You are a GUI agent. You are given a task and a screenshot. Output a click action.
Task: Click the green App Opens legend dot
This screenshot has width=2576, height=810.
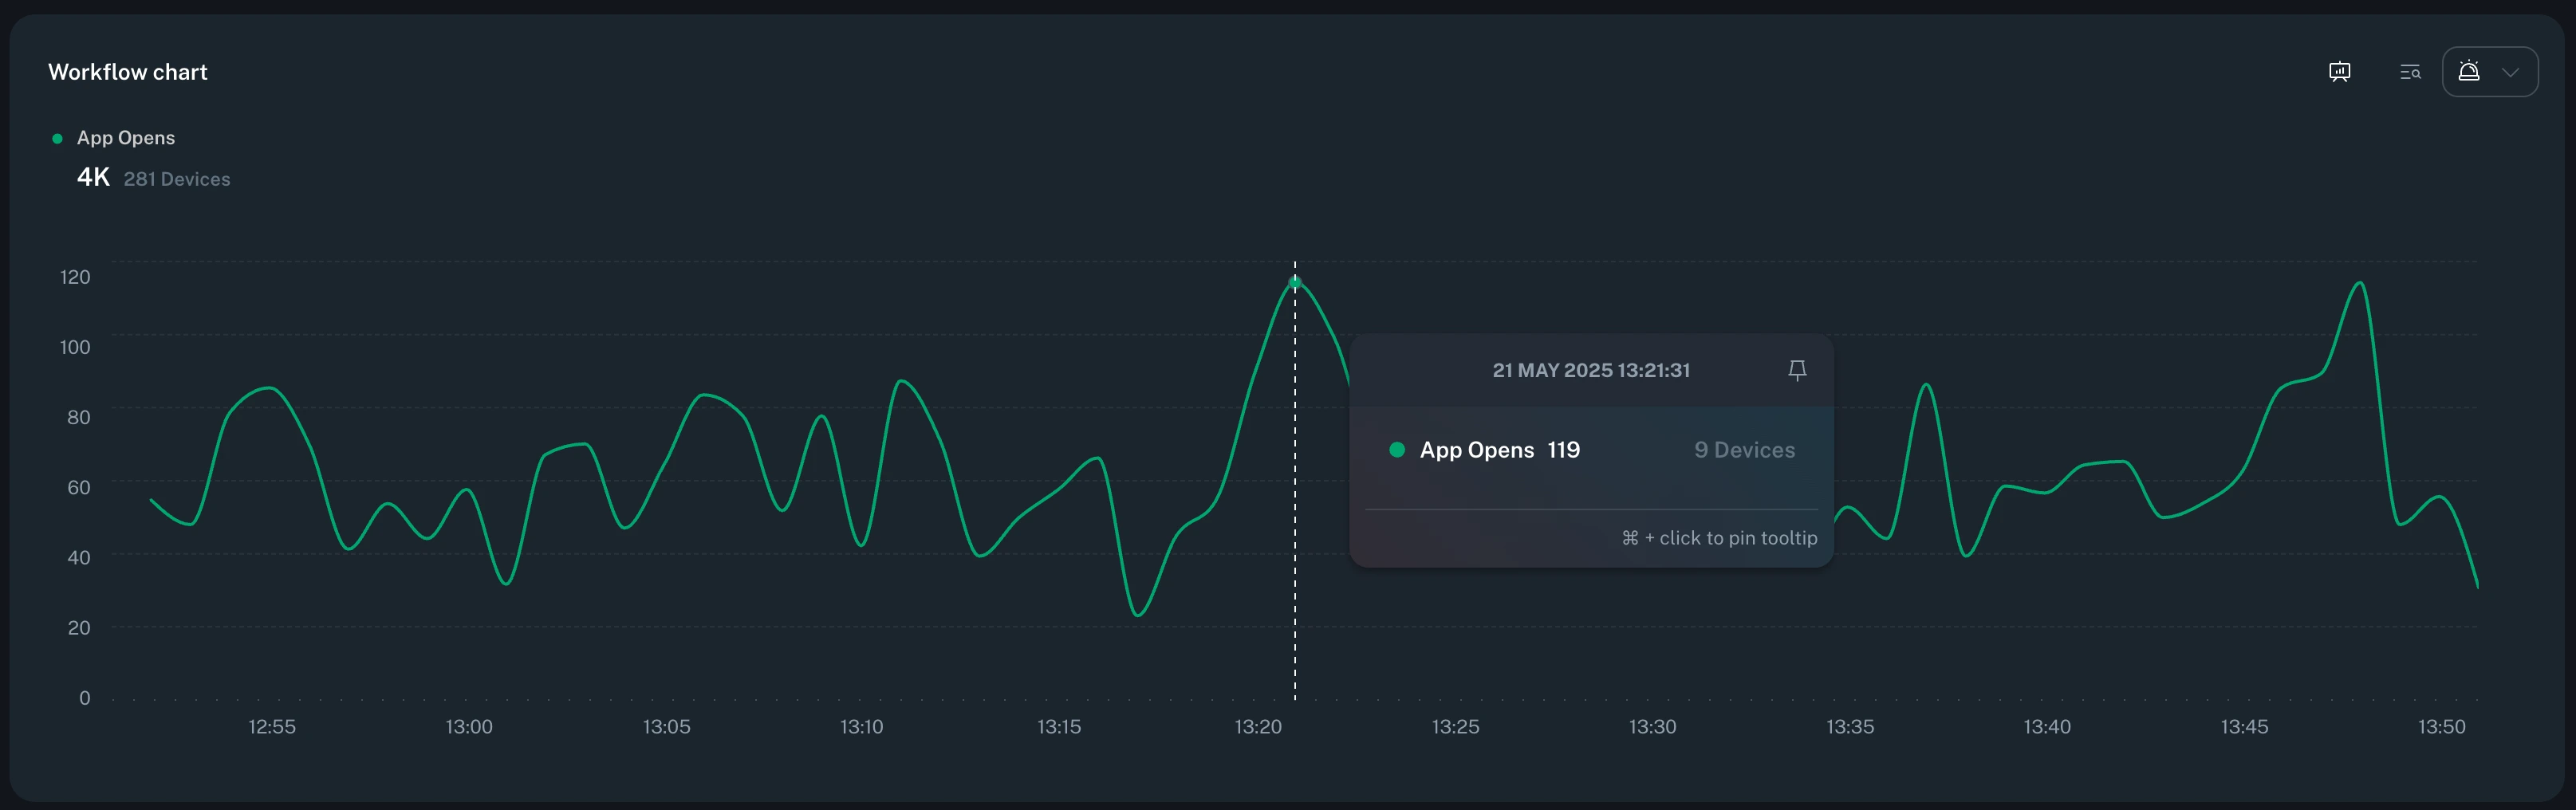tap(57, 137)
